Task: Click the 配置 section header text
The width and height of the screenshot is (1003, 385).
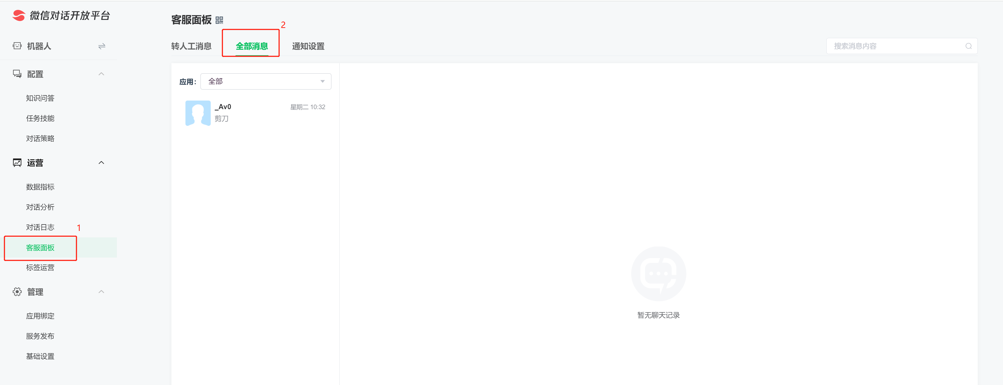Action: pyautogui.click(x=35, y=74)
